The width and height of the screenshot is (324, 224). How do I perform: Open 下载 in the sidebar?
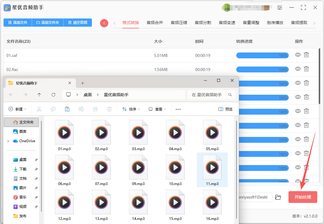click(x=20, y=169)
